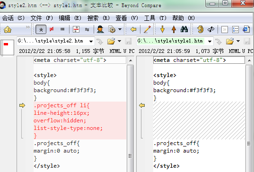Click left pane vertical scrollbar thumb
Image resolution: width=254 pixels, height=172 pixels.
(x=130, y=119)
